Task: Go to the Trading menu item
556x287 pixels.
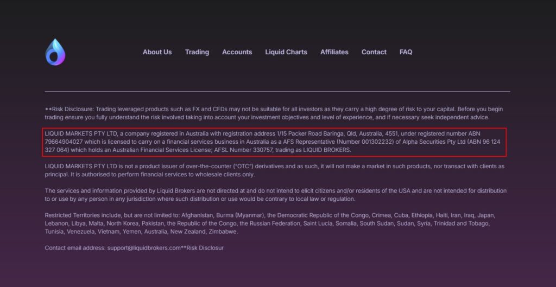Action: 197,52
